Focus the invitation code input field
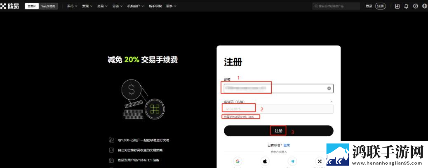Viewport: 428px width, 168px height. coord(278,109)
